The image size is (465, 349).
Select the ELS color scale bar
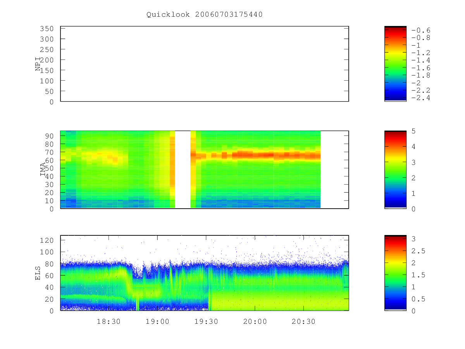tap(395, 273)
